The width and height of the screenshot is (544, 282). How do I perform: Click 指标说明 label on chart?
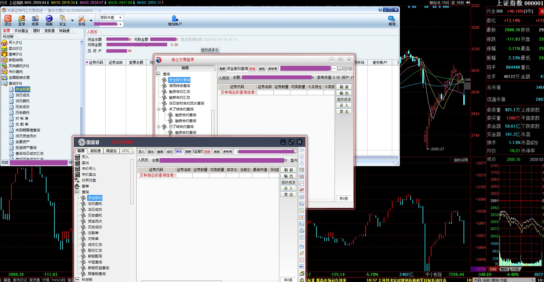461,160
